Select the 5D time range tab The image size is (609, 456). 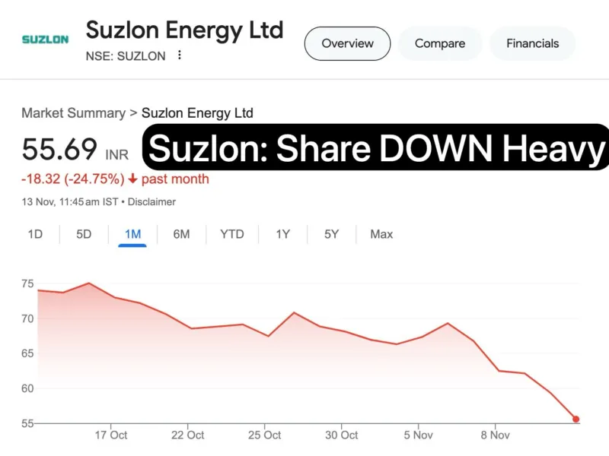84,234
